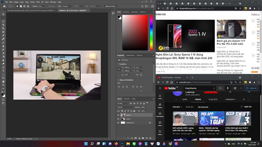This screenshot has width=262, height=147.
Task: Open YouTube Explore in the sidebar
Action: (160, 106)
